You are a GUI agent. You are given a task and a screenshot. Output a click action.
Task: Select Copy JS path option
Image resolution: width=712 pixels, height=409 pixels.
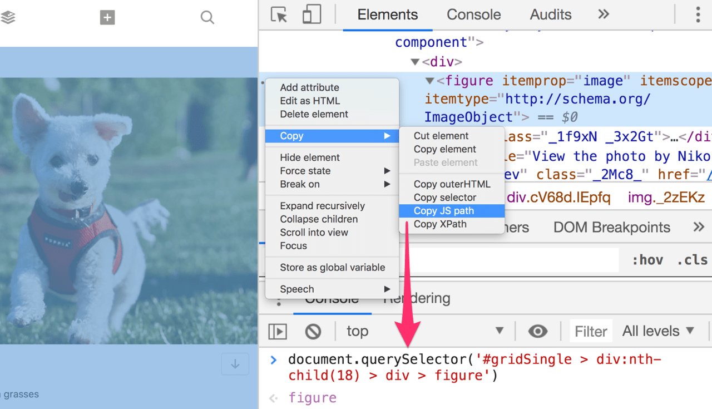(x=452, y=211)
